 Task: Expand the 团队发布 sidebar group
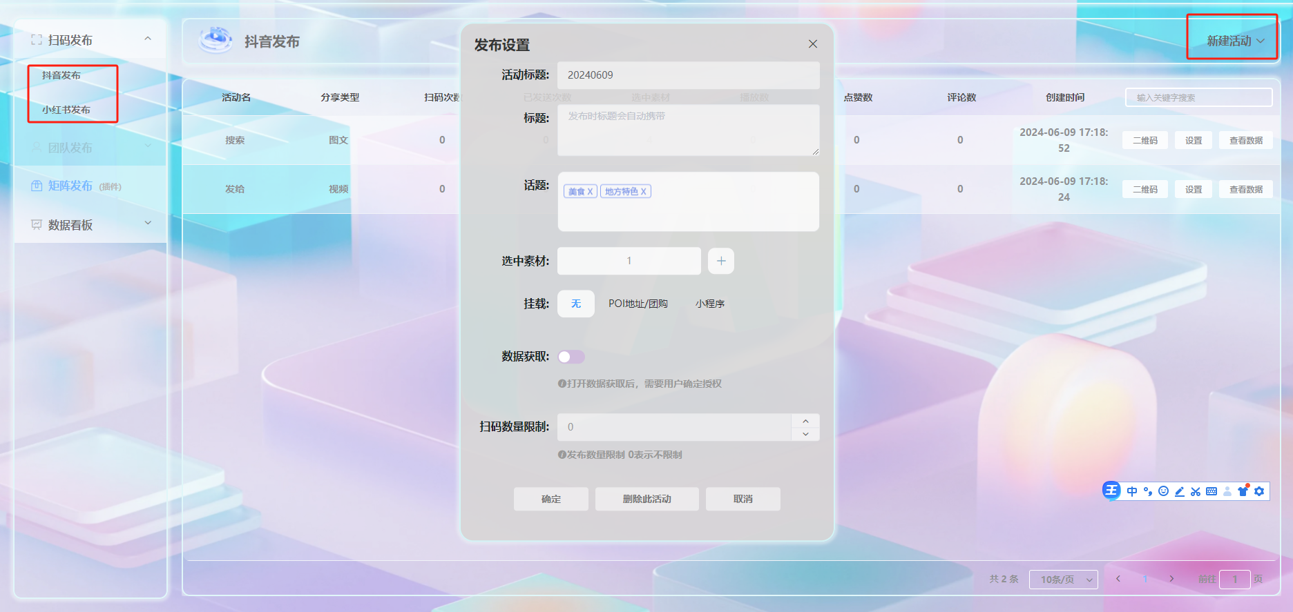147,147
